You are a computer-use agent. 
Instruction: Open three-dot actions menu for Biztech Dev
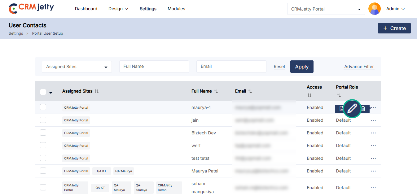pyautogui.click(x=373, y=133)
